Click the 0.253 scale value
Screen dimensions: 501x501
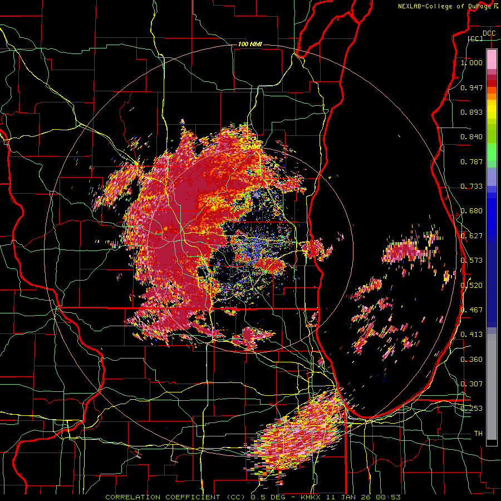point(471,409)
